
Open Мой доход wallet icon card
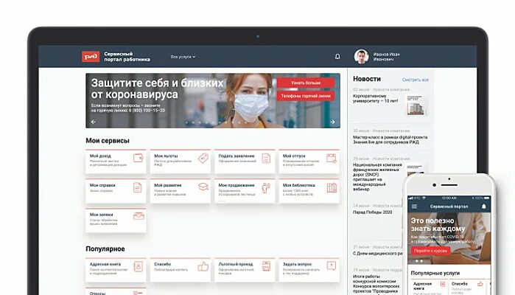116,162
